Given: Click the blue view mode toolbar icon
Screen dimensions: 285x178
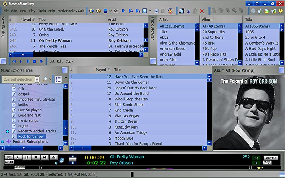Looking at the screenshot, I should tap(145, 11).
